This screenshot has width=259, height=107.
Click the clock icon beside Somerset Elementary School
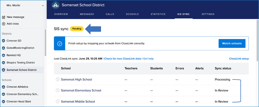pyautogui.click(x=58, y=90)
